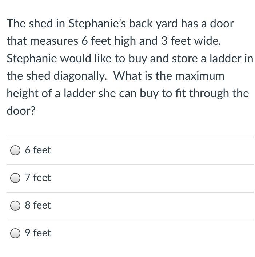The height and width of the screenshot is (257, 255).
Task: Choose the "8 feet" radio button
Action: (x=15, y=206)
